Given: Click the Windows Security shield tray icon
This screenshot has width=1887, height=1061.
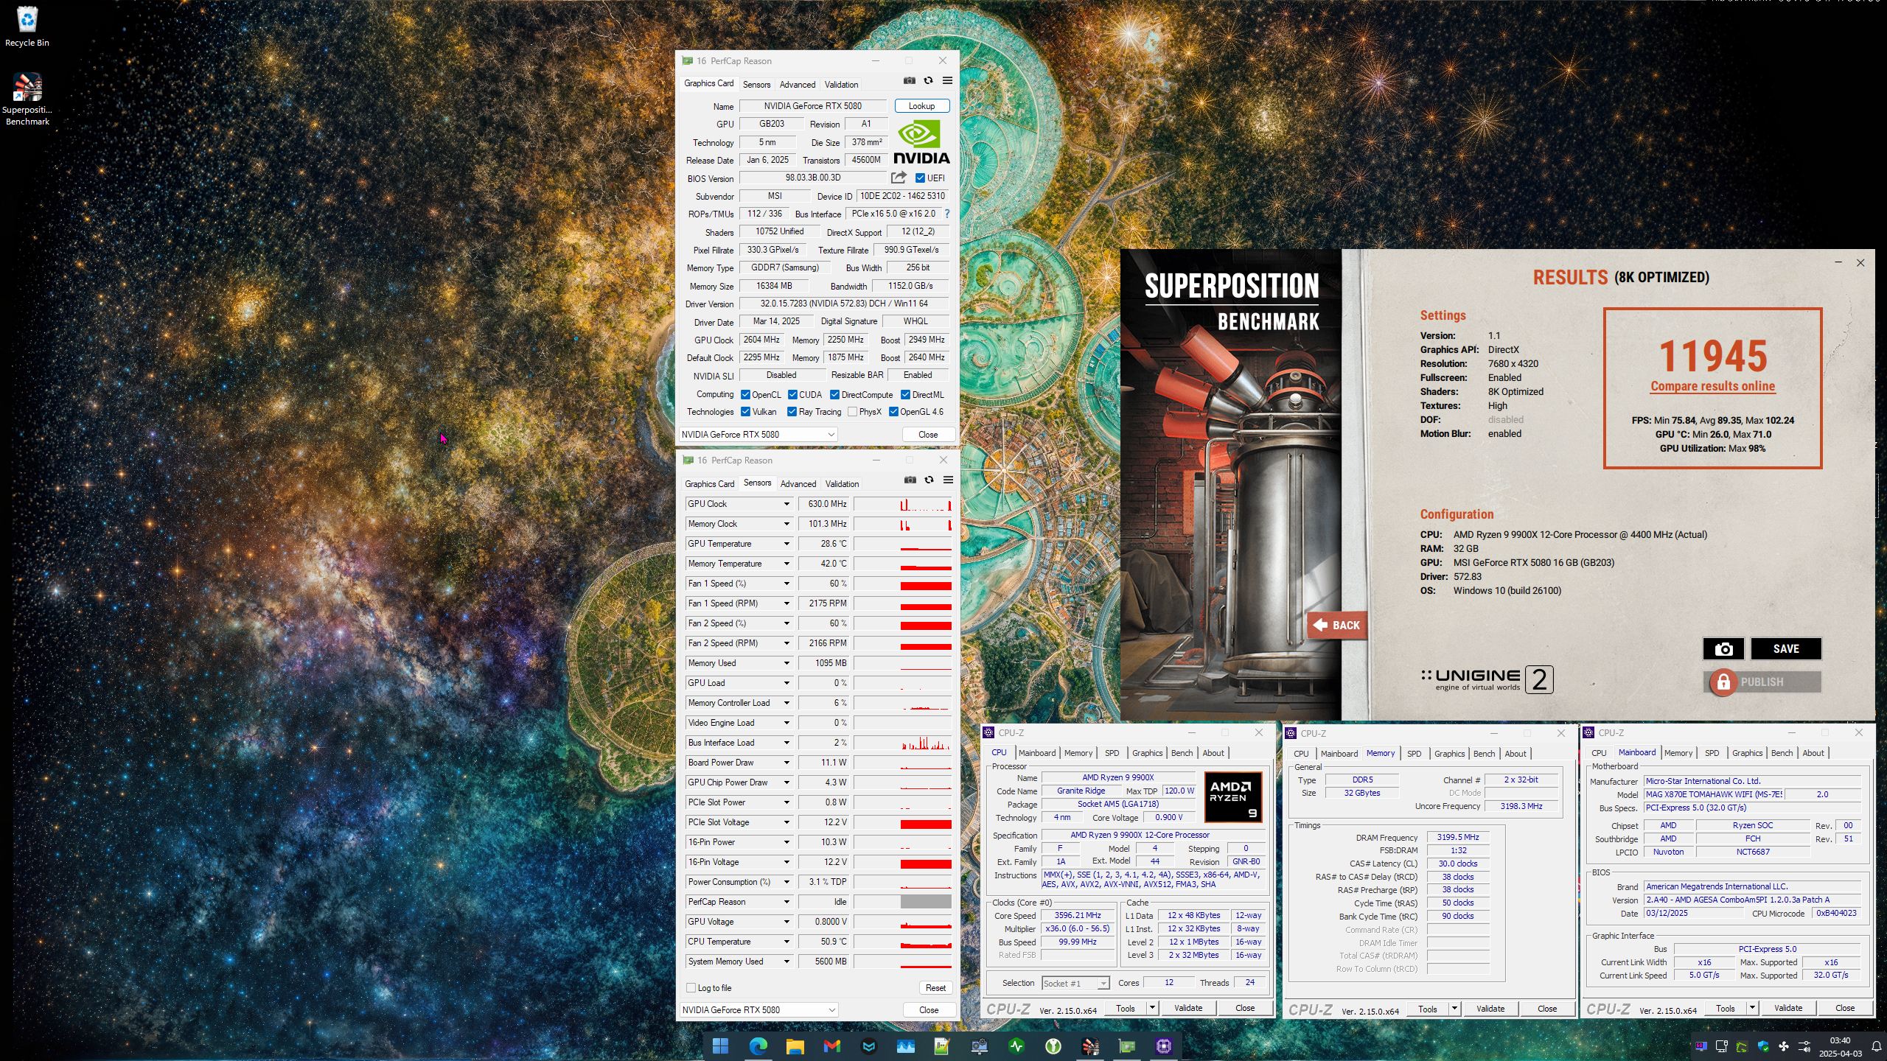Looking at the screenshot, I should 1763,1046.
